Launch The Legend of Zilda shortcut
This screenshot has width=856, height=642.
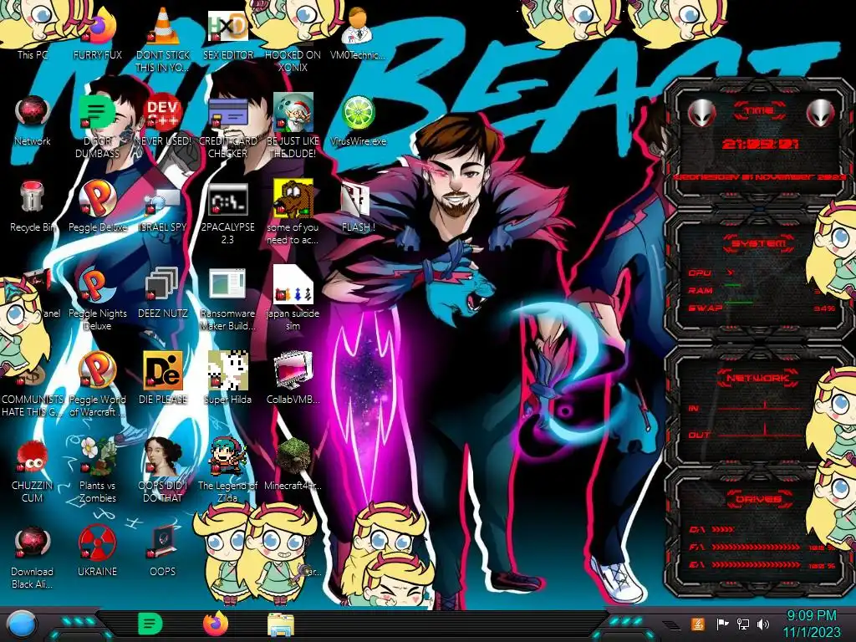coord(227,470)
